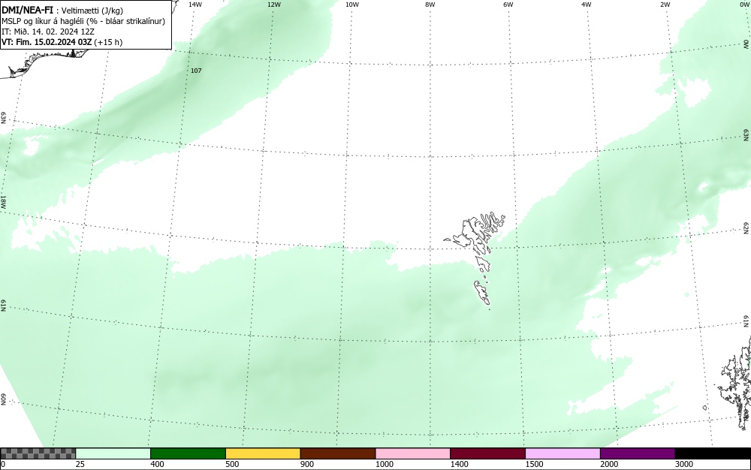Image resolution: width=751 pixels, height=470 pixels.
Task: Click the legend value 2000
Action: (609, 464)
